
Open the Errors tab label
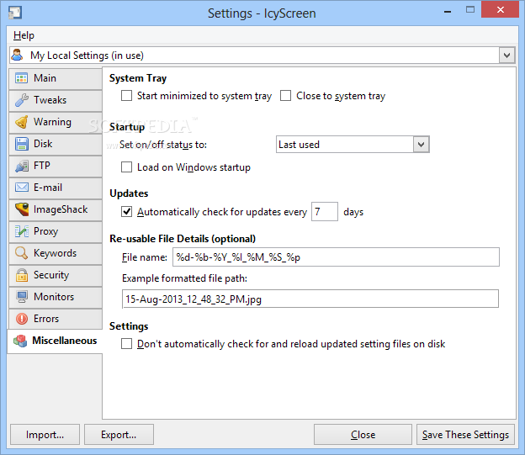pos(46,319)
